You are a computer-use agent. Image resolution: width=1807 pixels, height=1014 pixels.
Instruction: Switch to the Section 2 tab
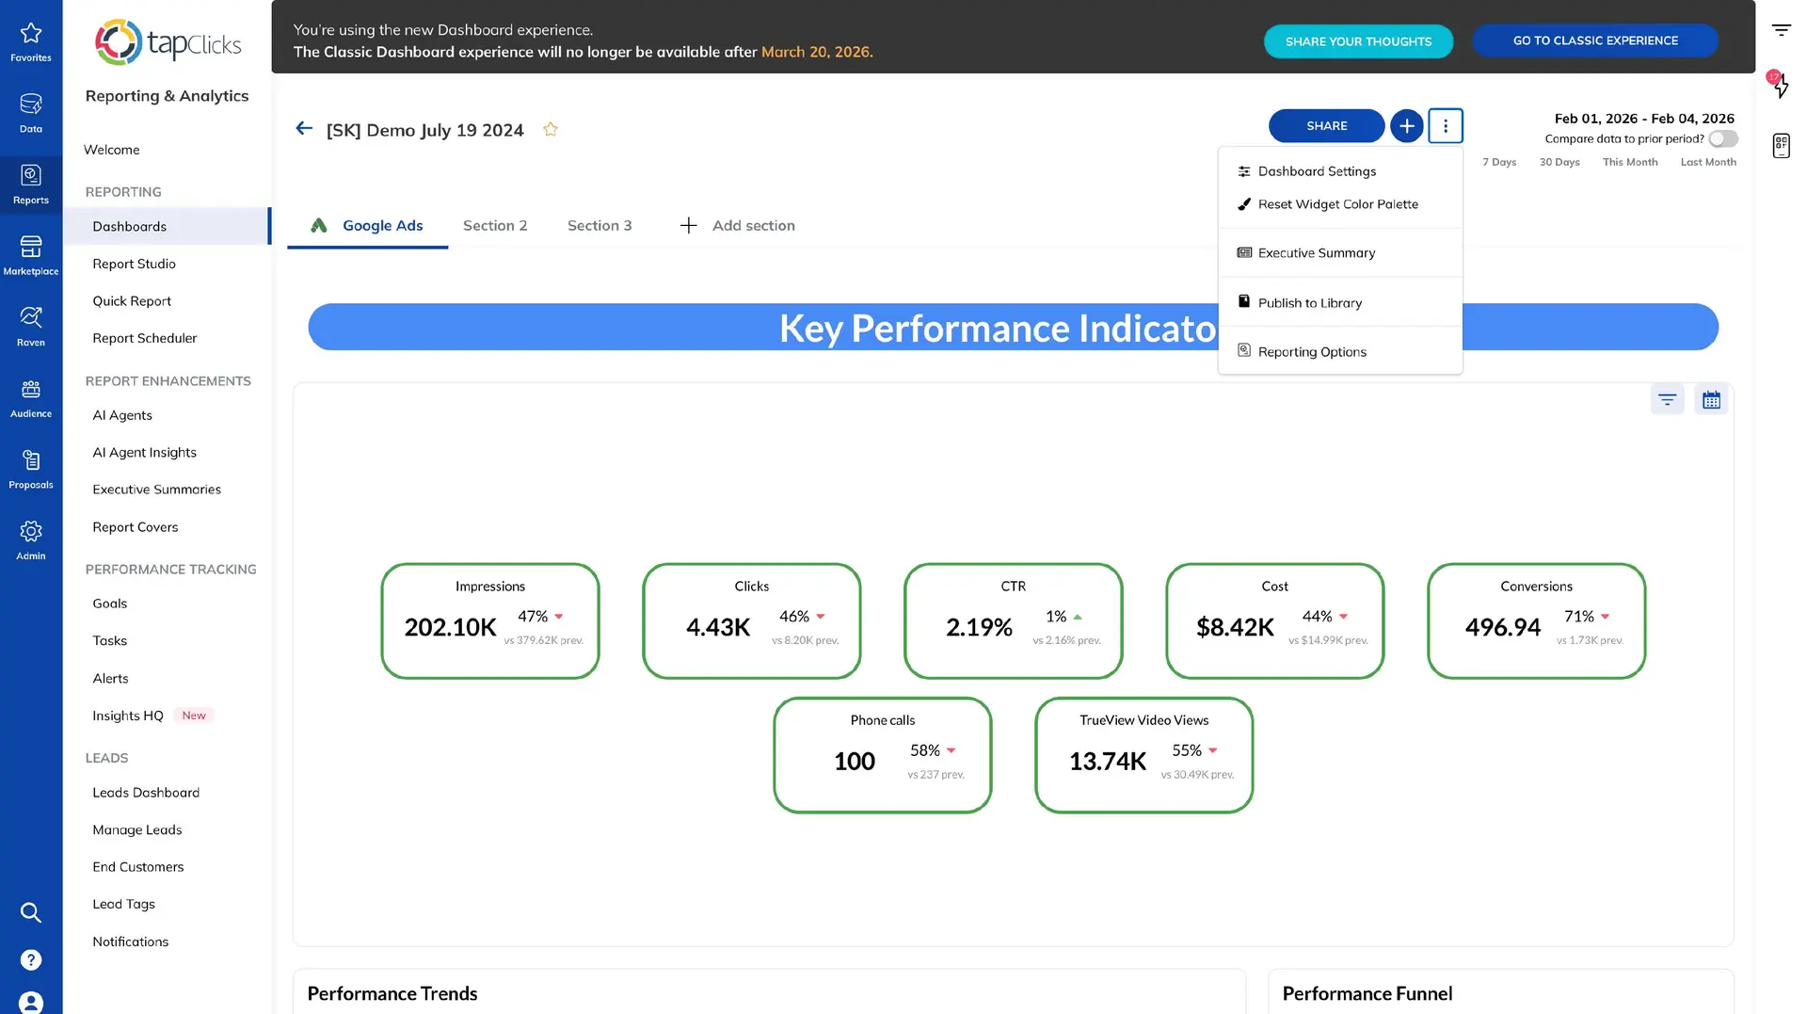point(495,226)
